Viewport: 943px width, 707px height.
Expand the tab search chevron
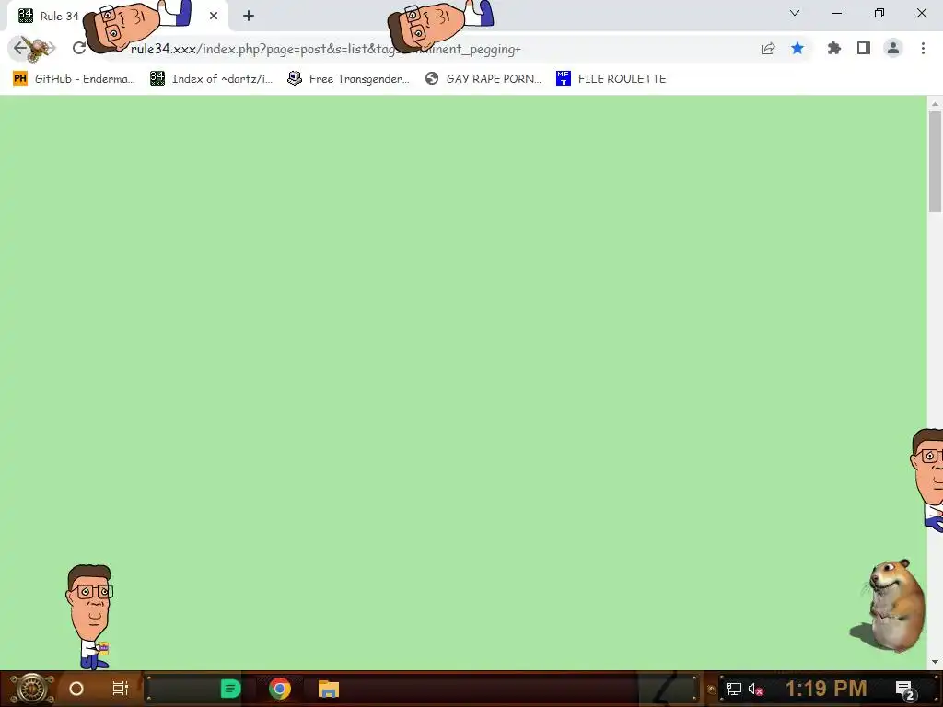(795, 13)
